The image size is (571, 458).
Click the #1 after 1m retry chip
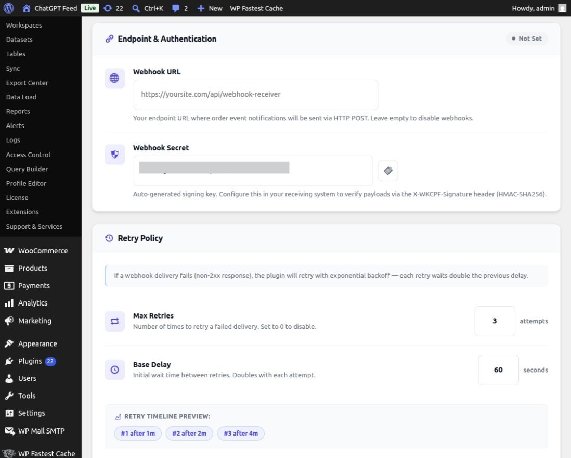click(x=137, y=433)
